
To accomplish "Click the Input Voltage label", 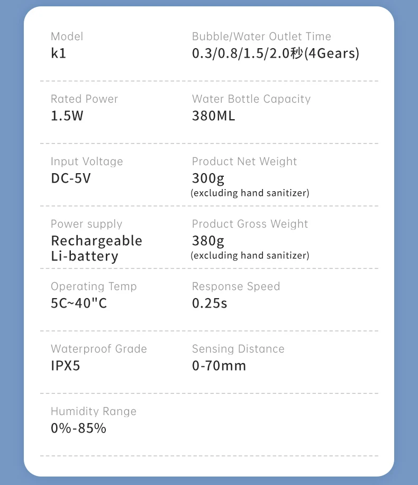I will pos(87,161).
